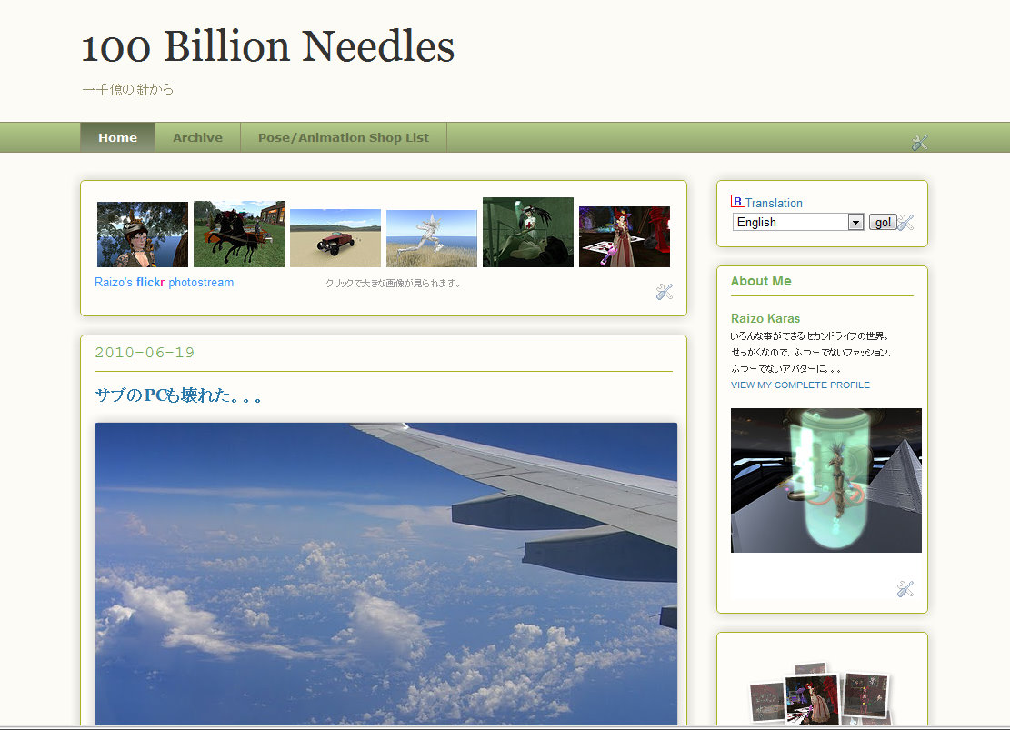1010x730 pixels.
Task: Click the 100 Billion Needles blog title
Action: (x=268, y=46)
